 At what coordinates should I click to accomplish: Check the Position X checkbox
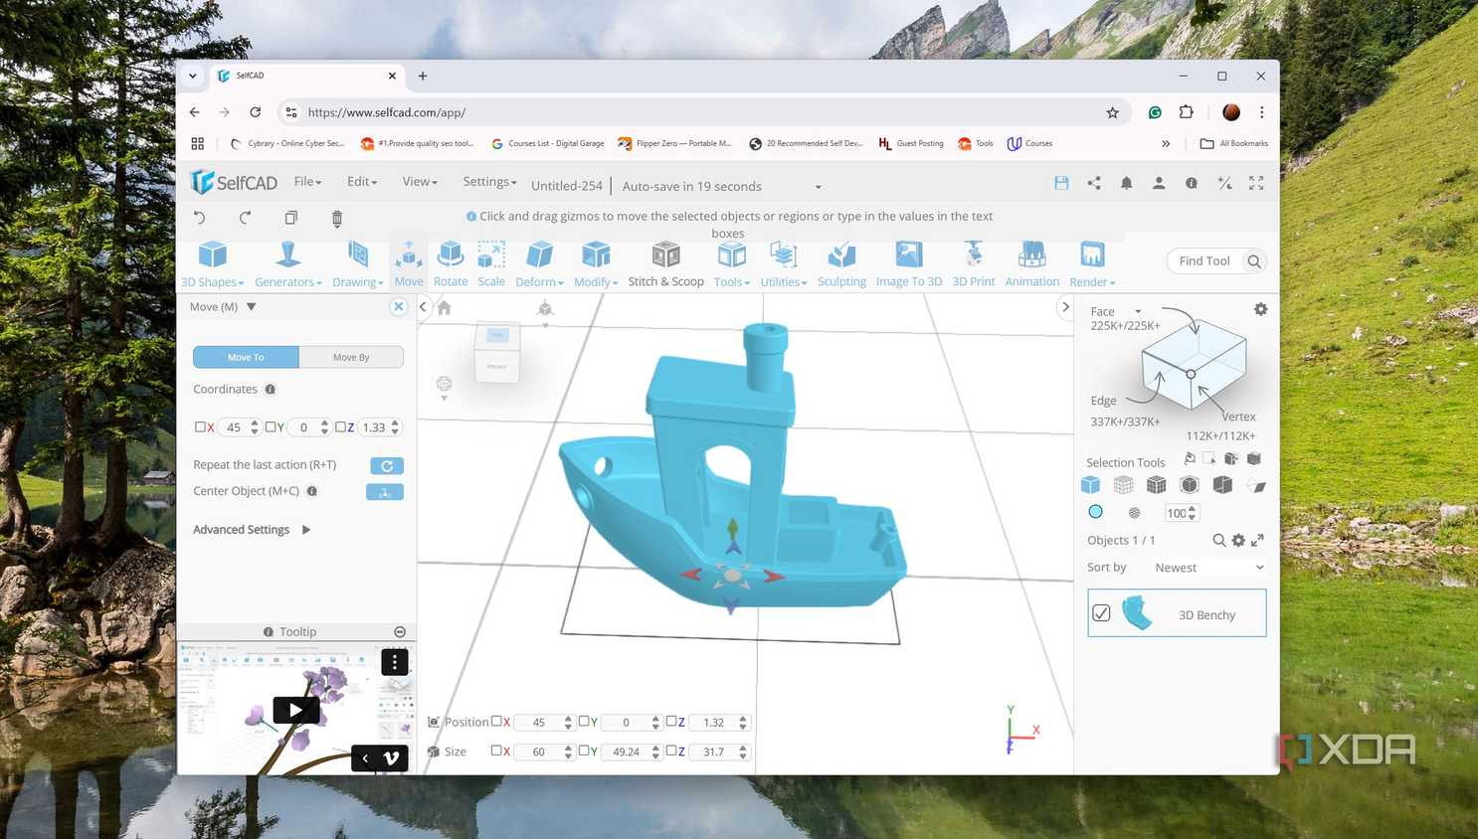click(496, 721)
